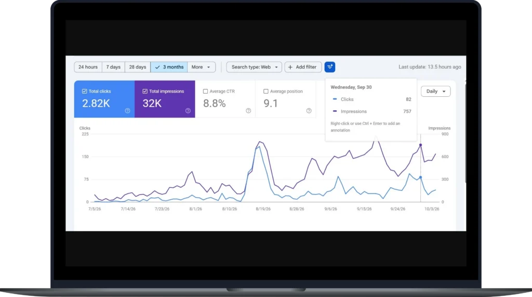Select the 28 days date range
532x297 pixels.
coord(137,67)
